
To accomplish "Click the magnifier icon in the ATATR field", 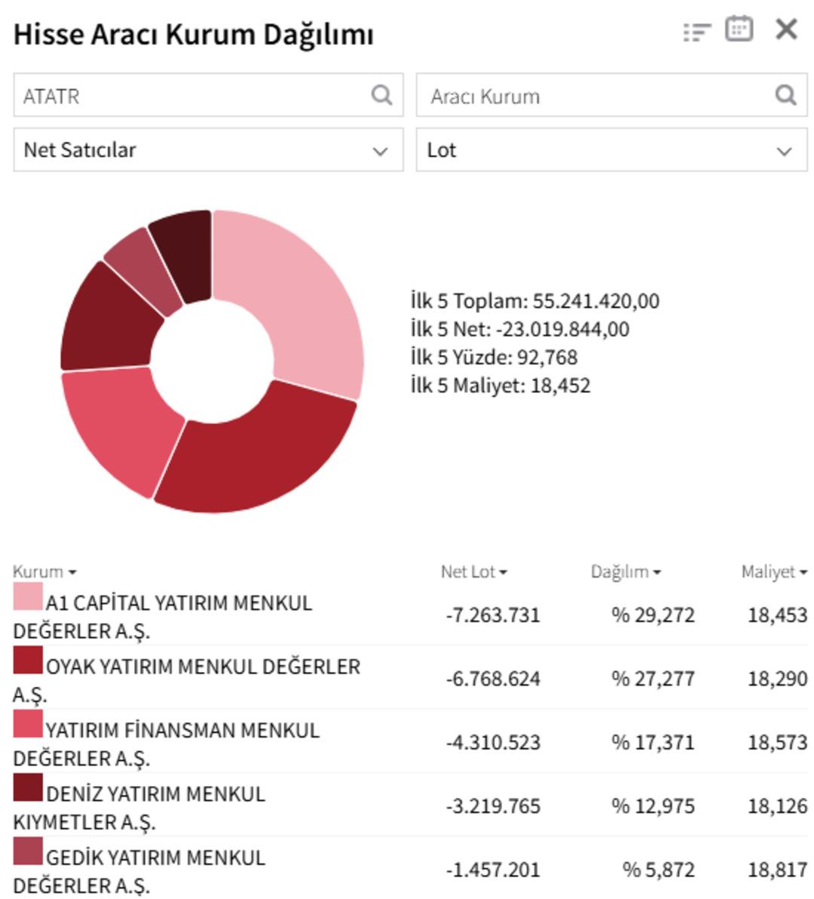I will pyautogui.click(x=382, y=96).
